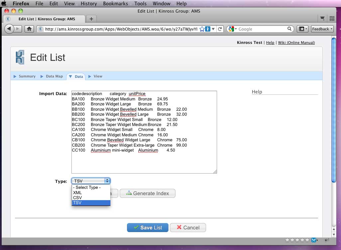Click the fourth rating star at the bottom
Image resolution: width=341 pixels, height=250 pixels.
pyautogui.click(x=302, y=240)
